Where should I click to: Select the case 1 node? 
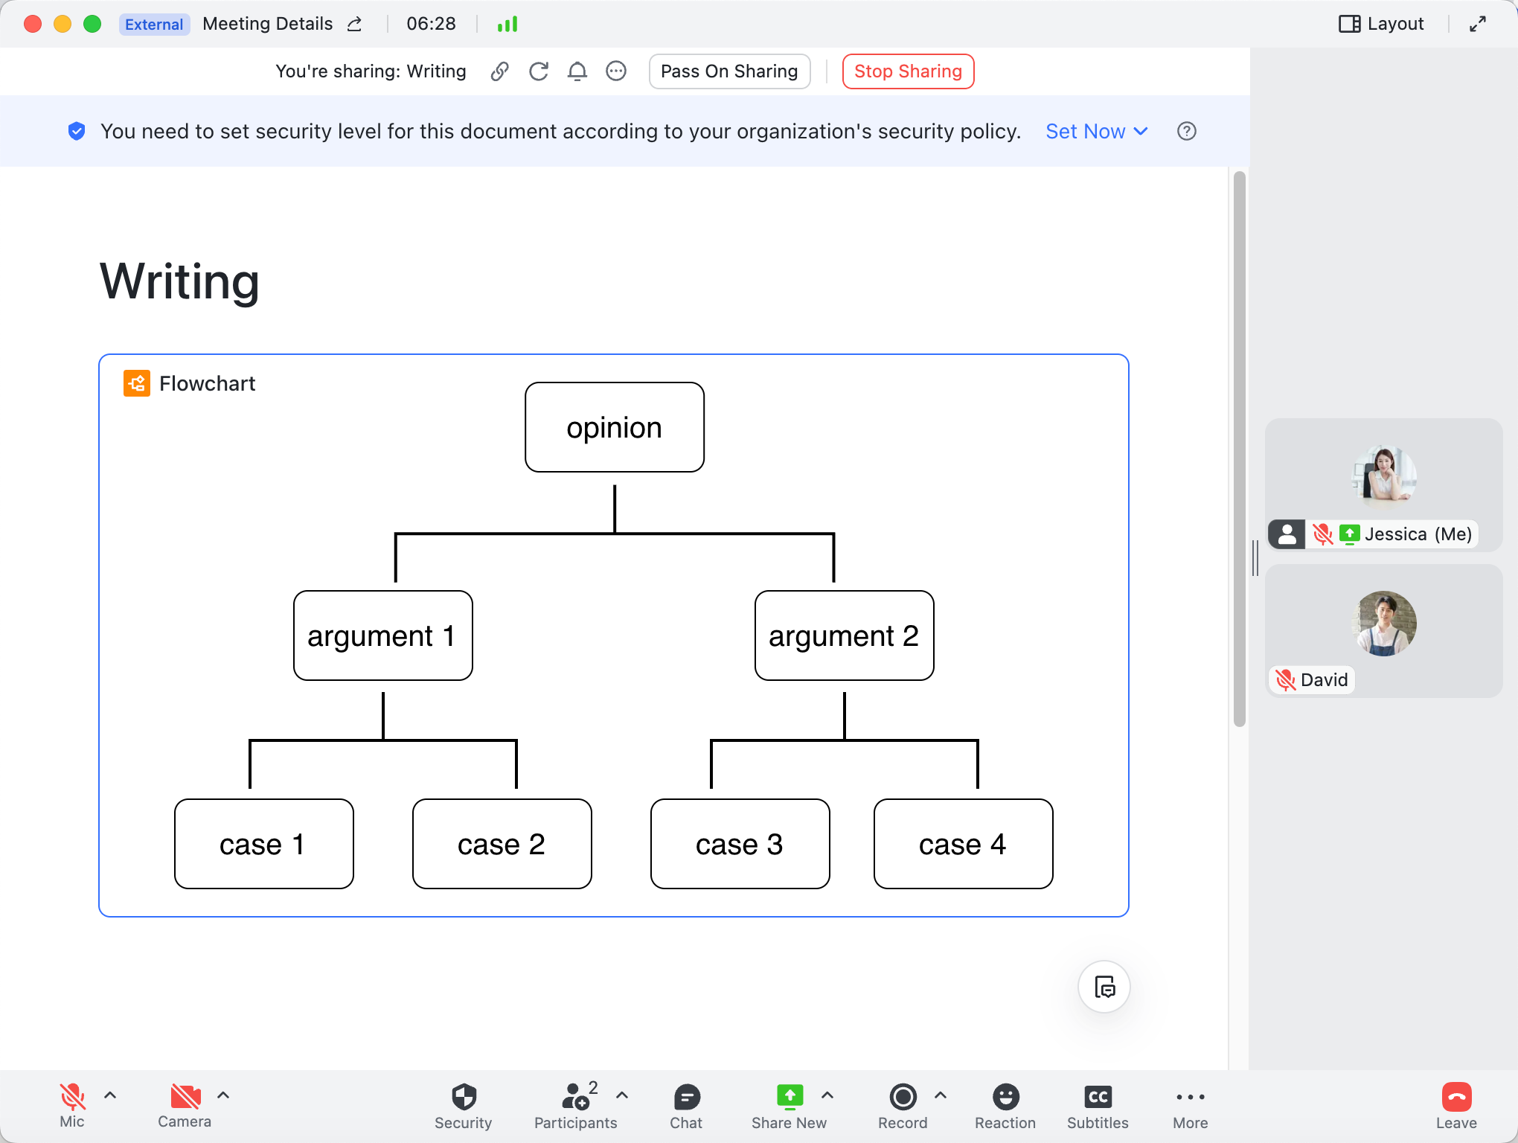(x=264, y=844)
